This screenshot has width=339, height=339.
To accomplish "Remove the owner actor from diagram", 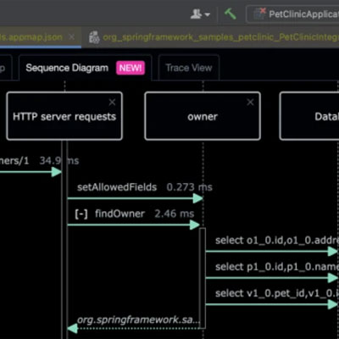I will click(250, 102).
